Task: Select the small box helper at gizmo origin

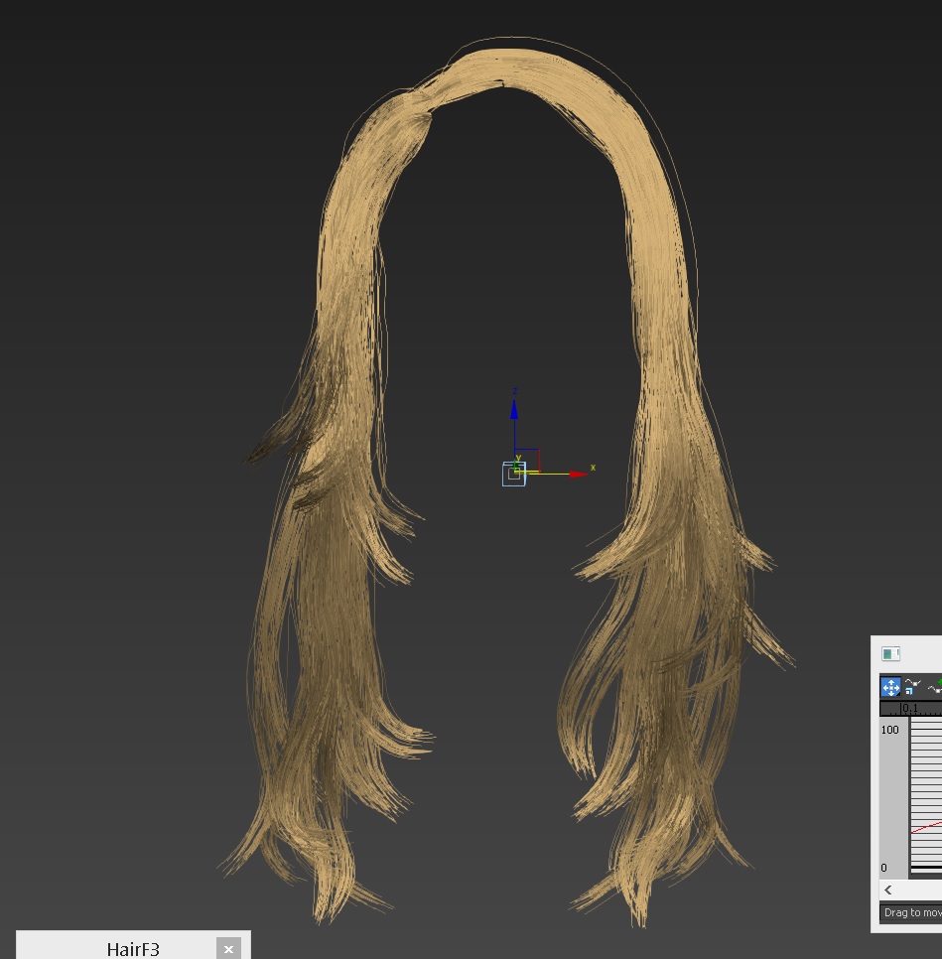Action: pos(513,475)
